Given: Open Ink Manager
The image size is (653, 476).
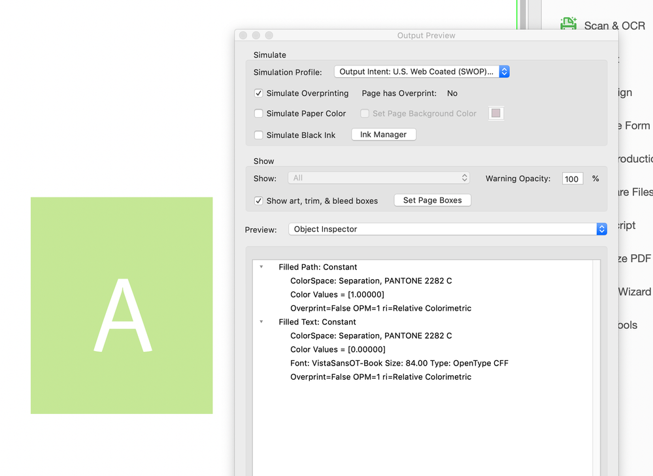Looking at the screenshot, I should coord(384,135).
